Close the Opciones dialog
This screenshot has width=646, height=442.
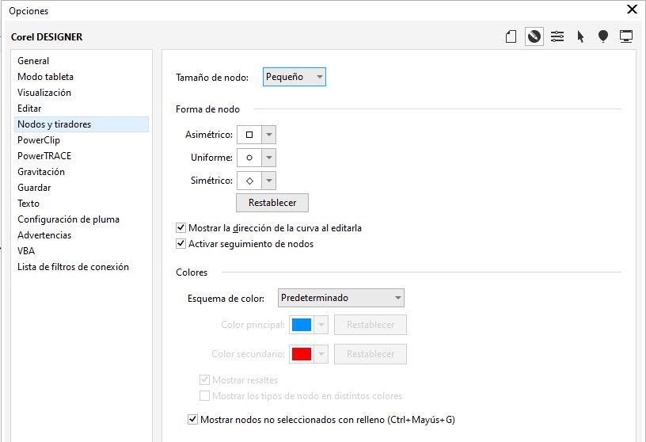(632, 9)
